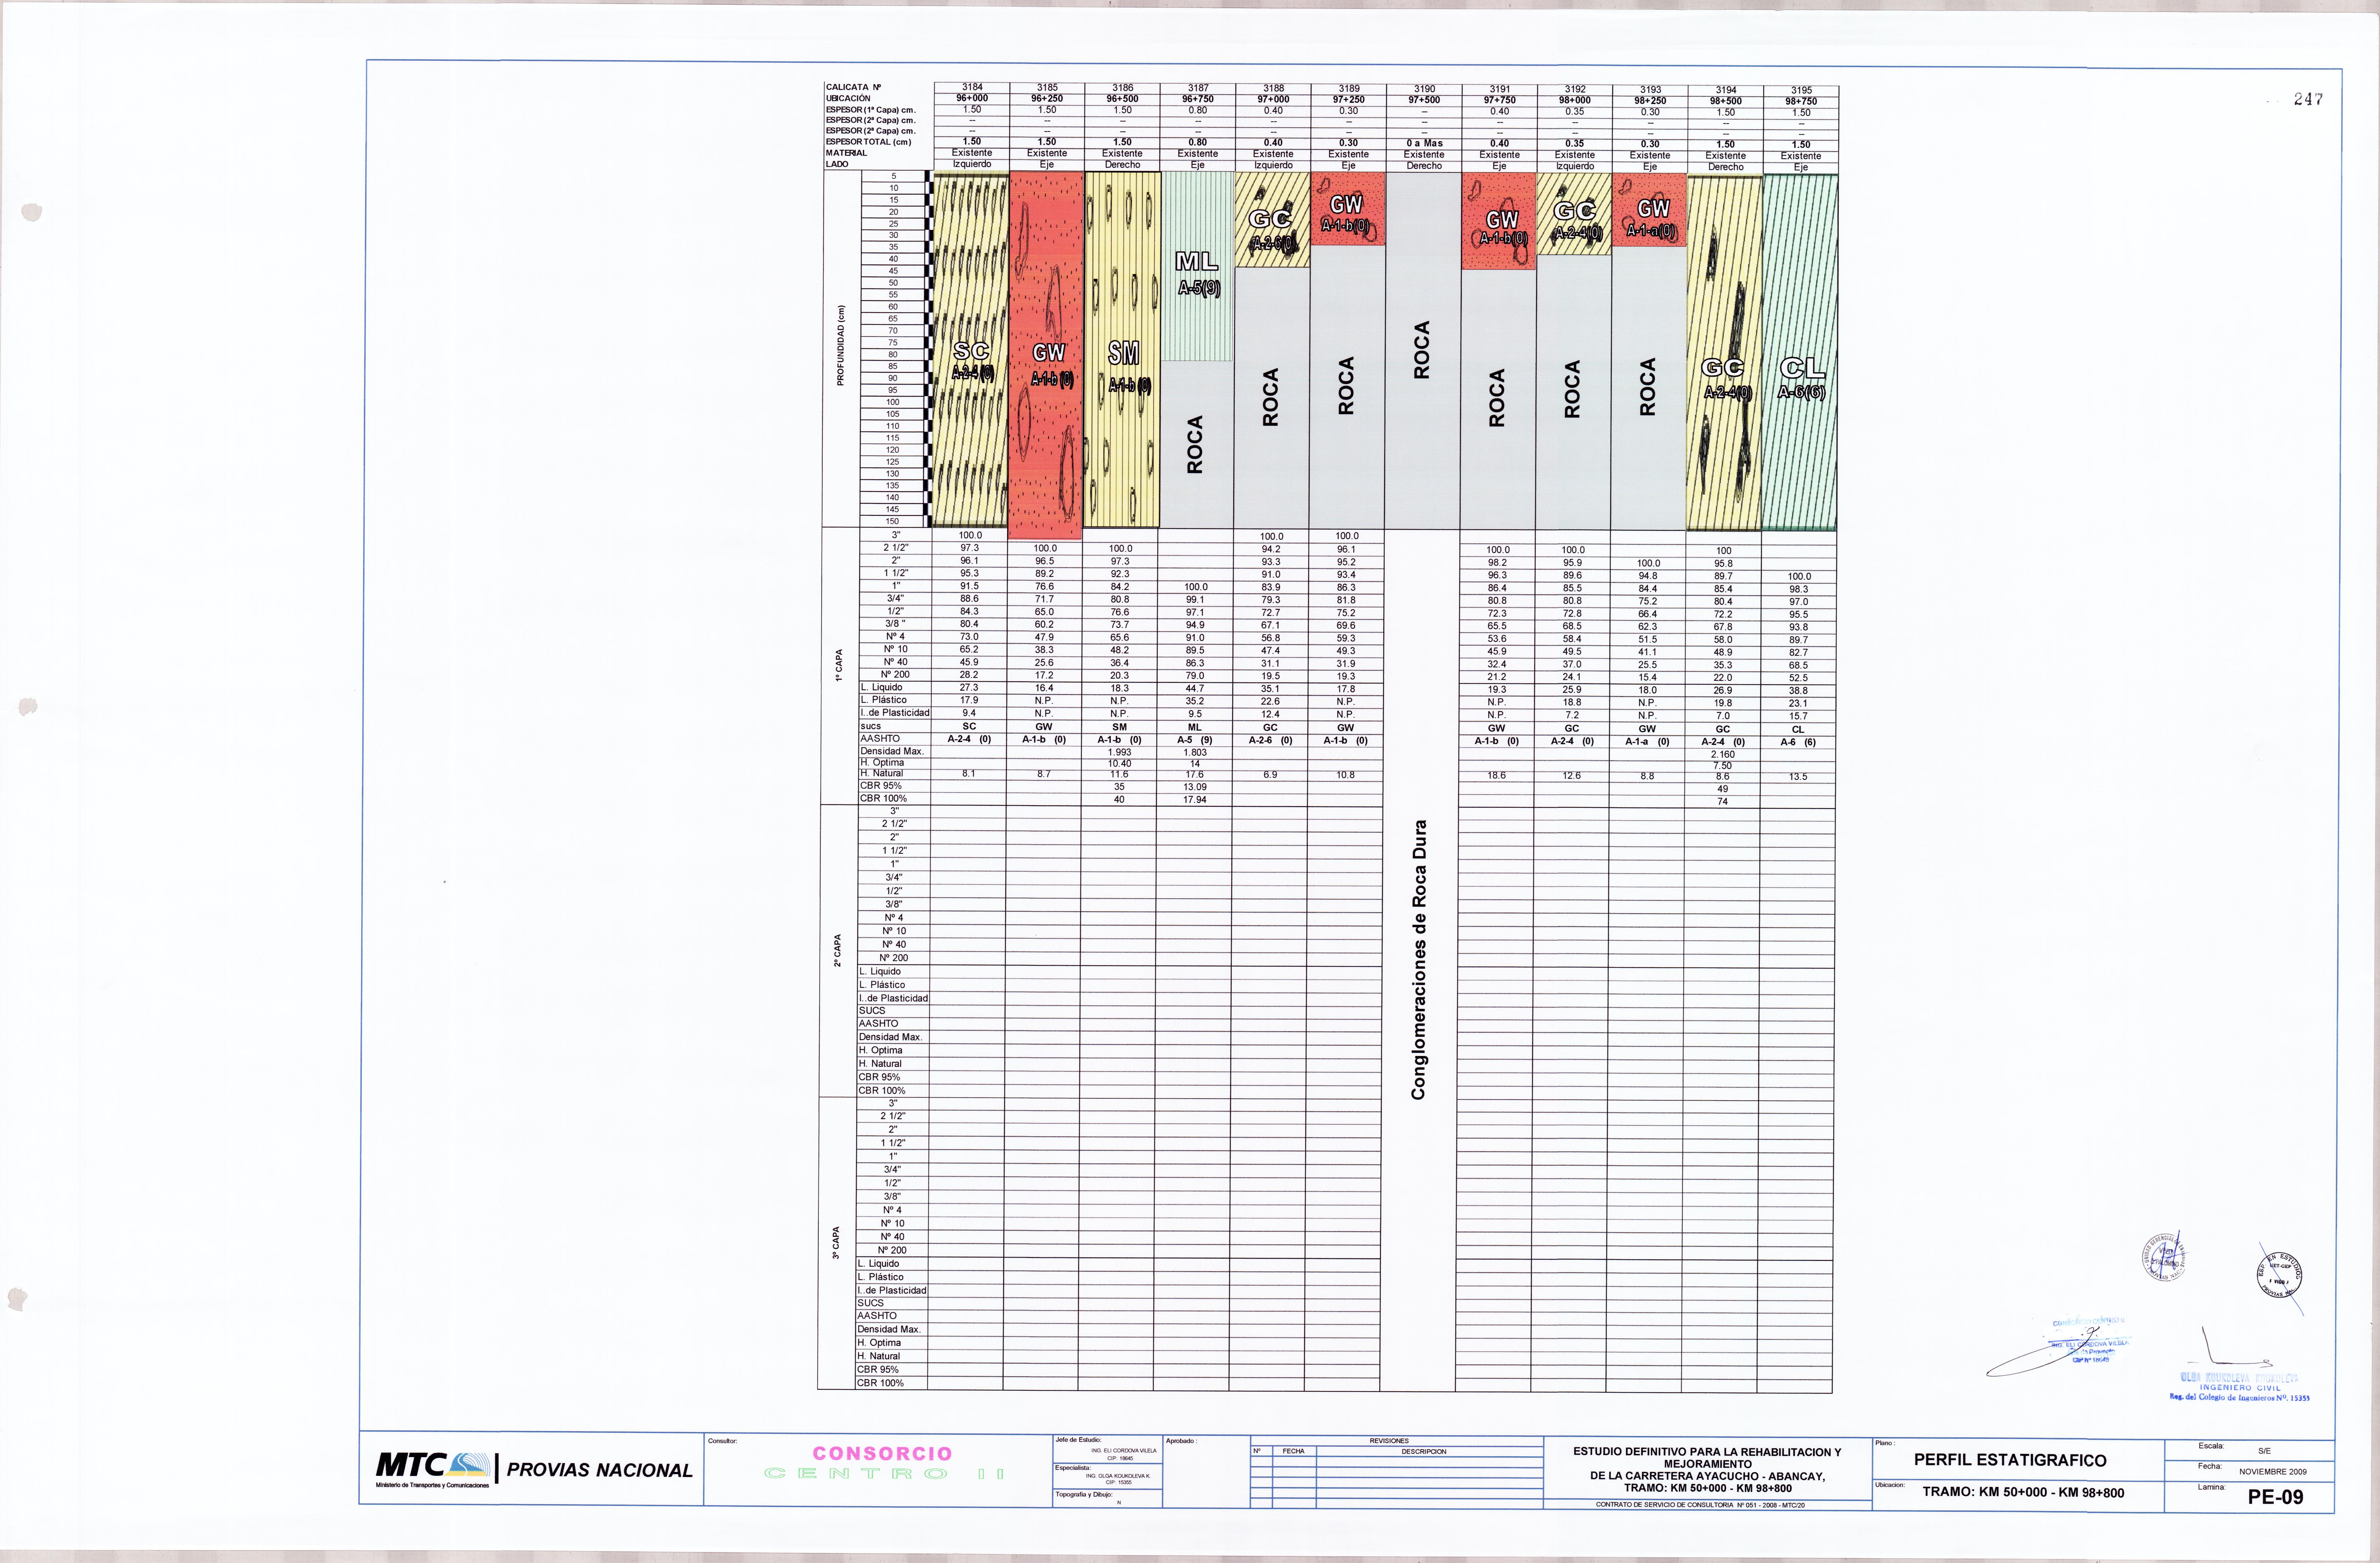Select ubicación cell 98+500
The height and width of the screenshot is (1563, 2380).
point(1726,101)
